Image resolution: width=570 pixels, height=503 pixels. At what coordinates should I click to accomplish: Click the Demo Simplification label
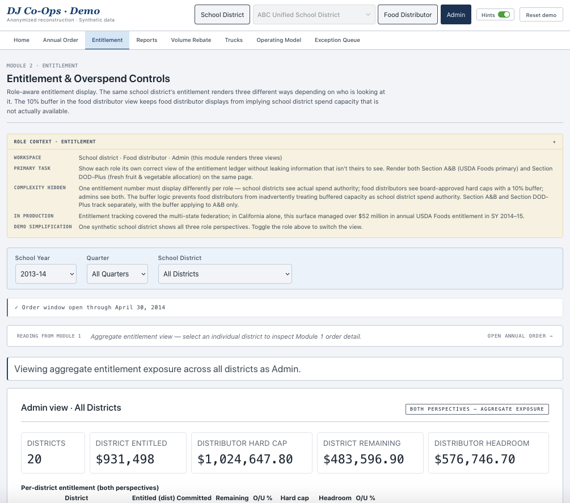(x=43, y=227)
